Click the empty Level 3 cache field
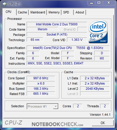The image size is (117, 130). click(95, 94)
